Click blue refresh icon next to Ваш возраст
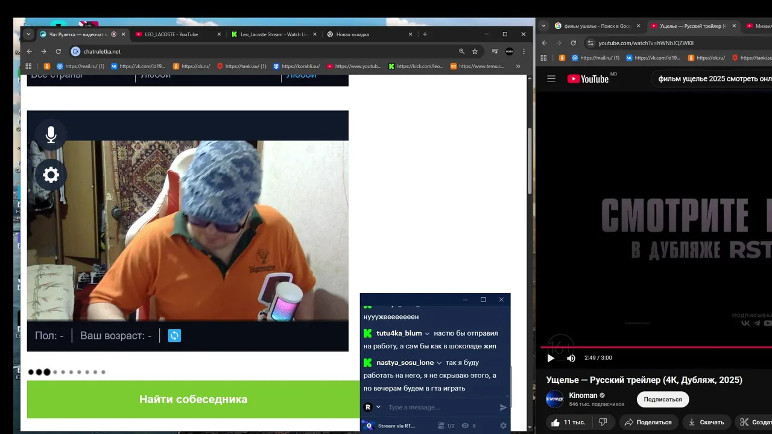772x434 pixels. [174, 336]
